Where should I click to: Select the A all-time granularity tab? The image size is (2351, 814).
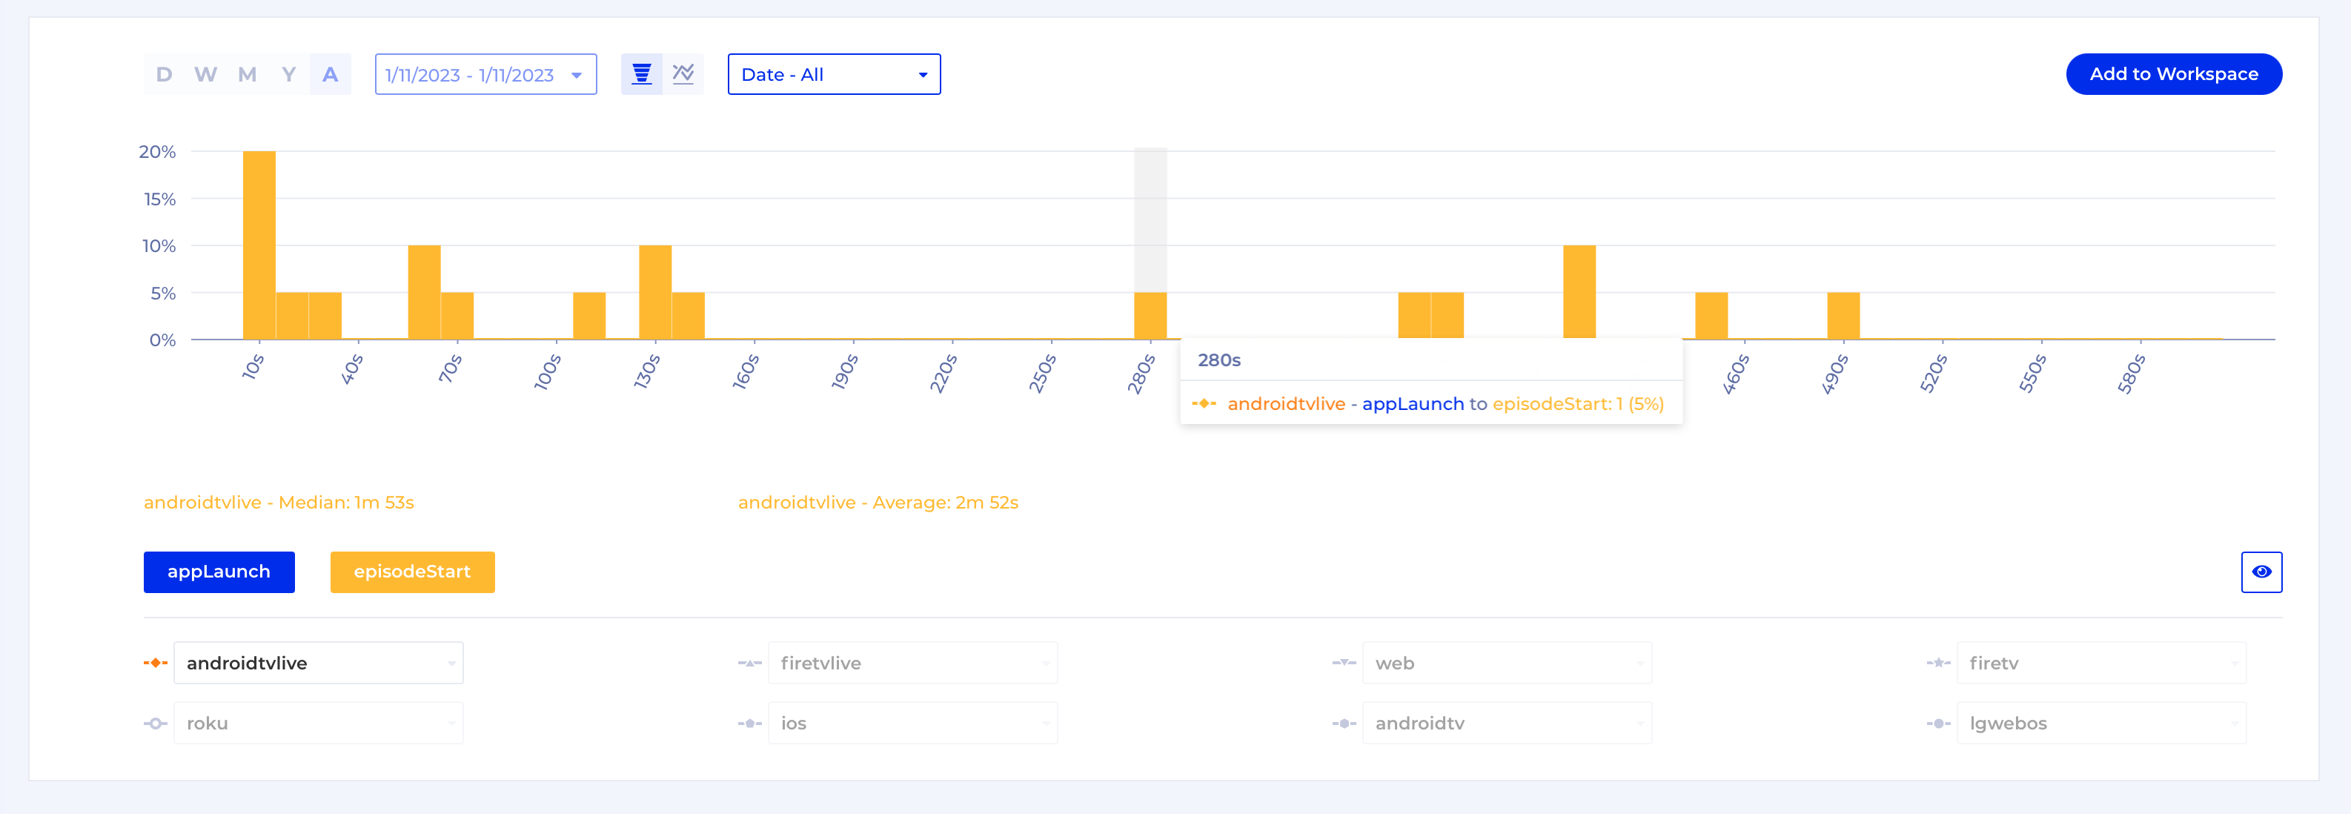(x=331, y=75)
